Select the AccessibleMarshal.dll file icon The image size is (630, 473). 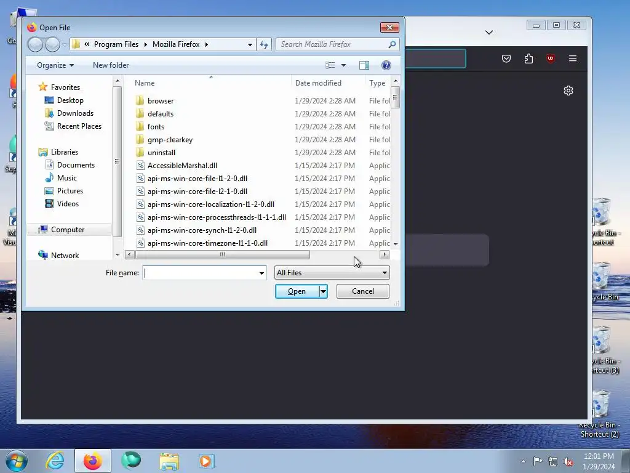pos(140,165)
